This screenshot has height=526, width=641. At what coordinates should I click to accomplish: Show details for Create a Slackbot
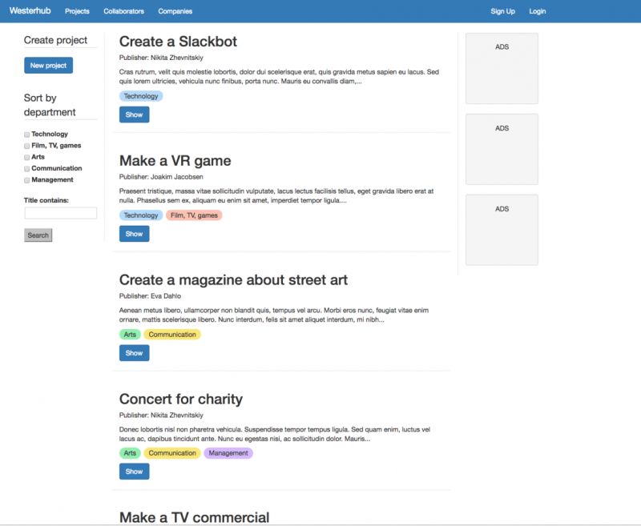pyautogui.click(x=134, y=114)
